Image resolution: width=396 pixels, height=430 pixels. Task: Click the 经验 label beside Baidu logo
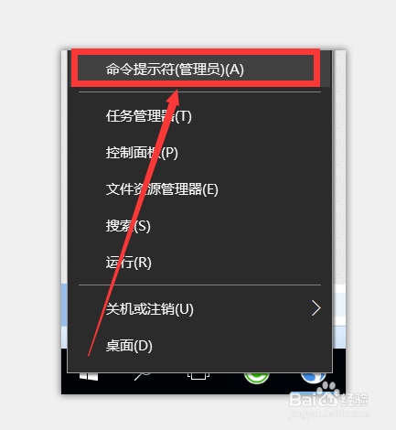[x=354, y=400]
